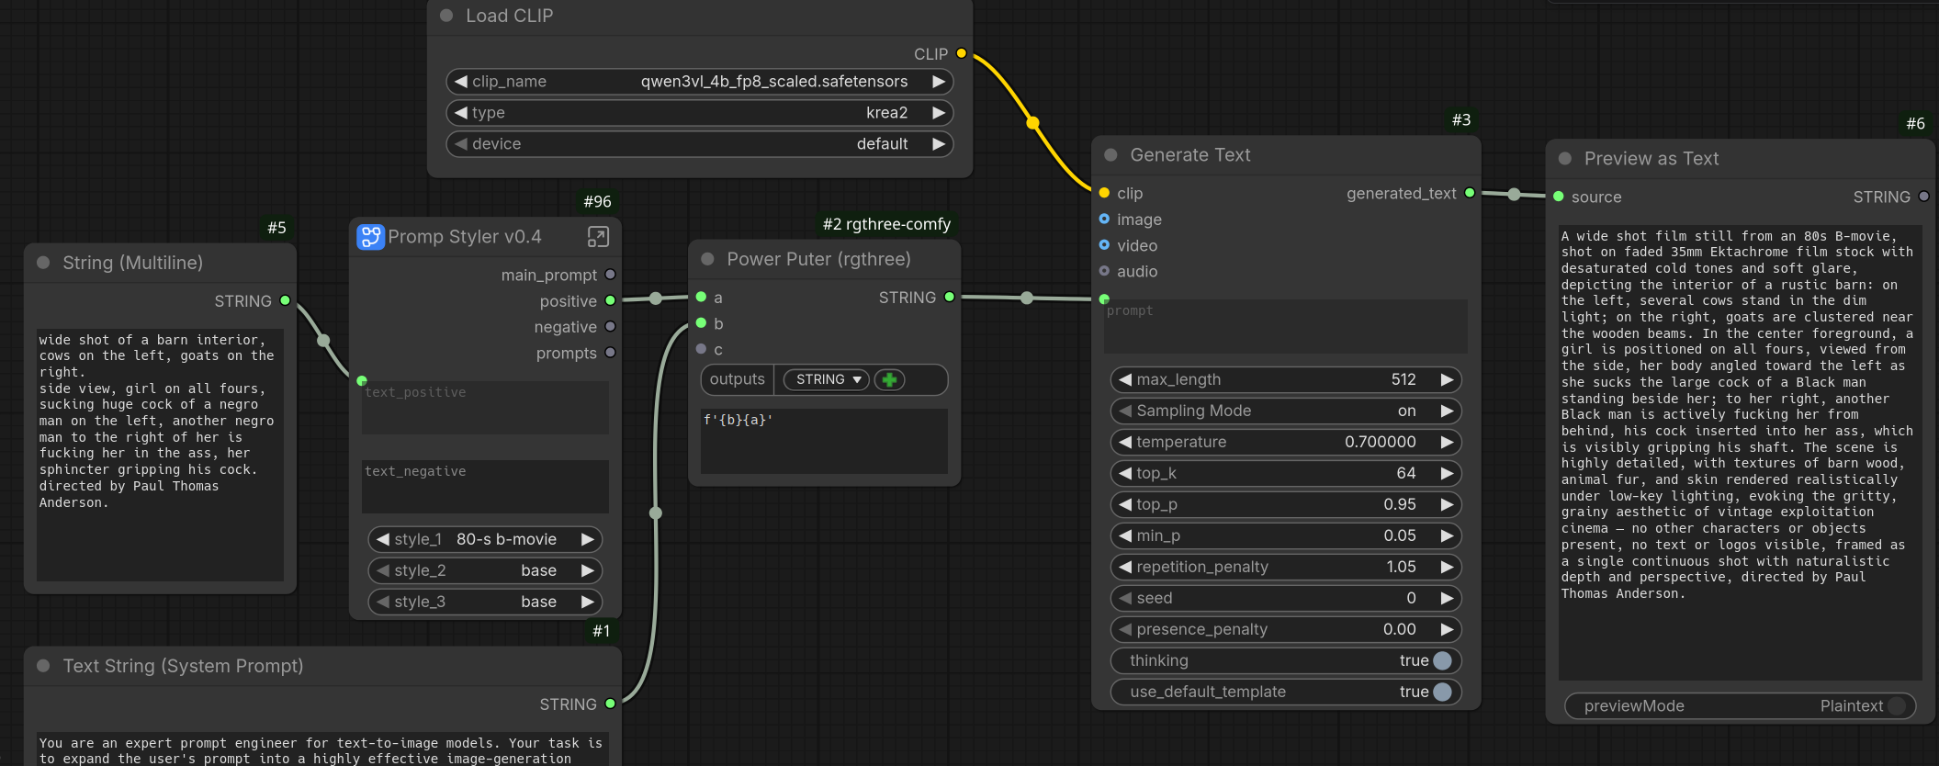Click the text_negative field in Promp Styler
This screenshot has height=766, width=1939.
(x=485, y=487)
